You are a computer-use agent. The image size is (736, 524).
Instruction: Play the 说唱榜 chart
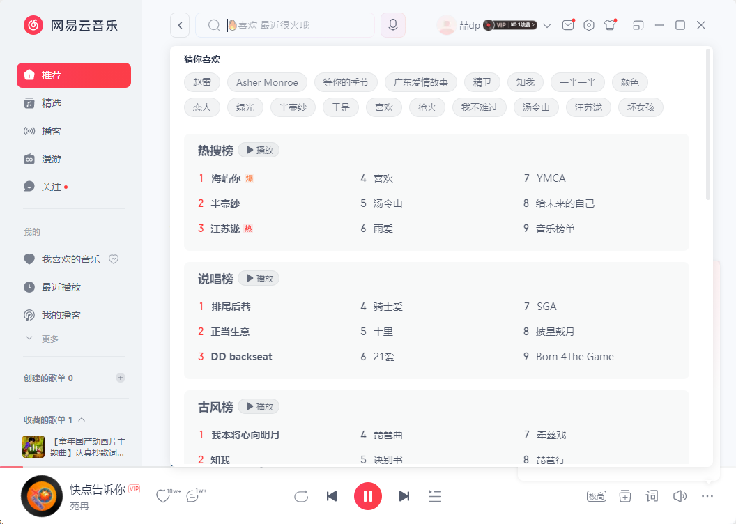point(259,278)
